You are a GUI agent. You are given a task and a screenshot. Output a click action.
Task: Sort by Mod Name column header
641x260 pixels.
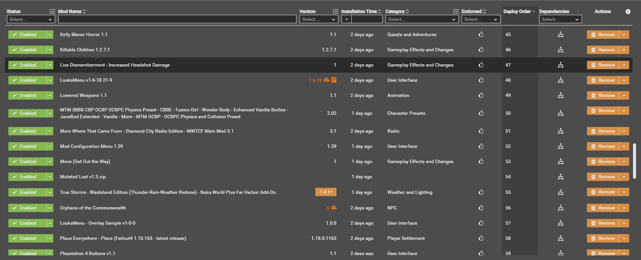pyautogui.click(x=72, y=11)
